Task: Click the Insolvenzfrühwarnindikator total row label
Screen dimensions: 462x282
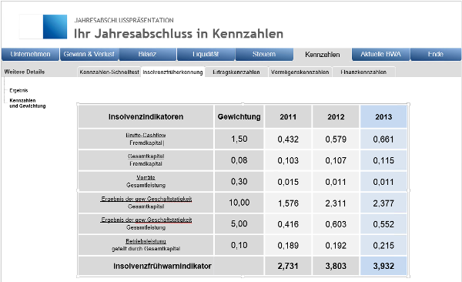Action: pos(162,266)
